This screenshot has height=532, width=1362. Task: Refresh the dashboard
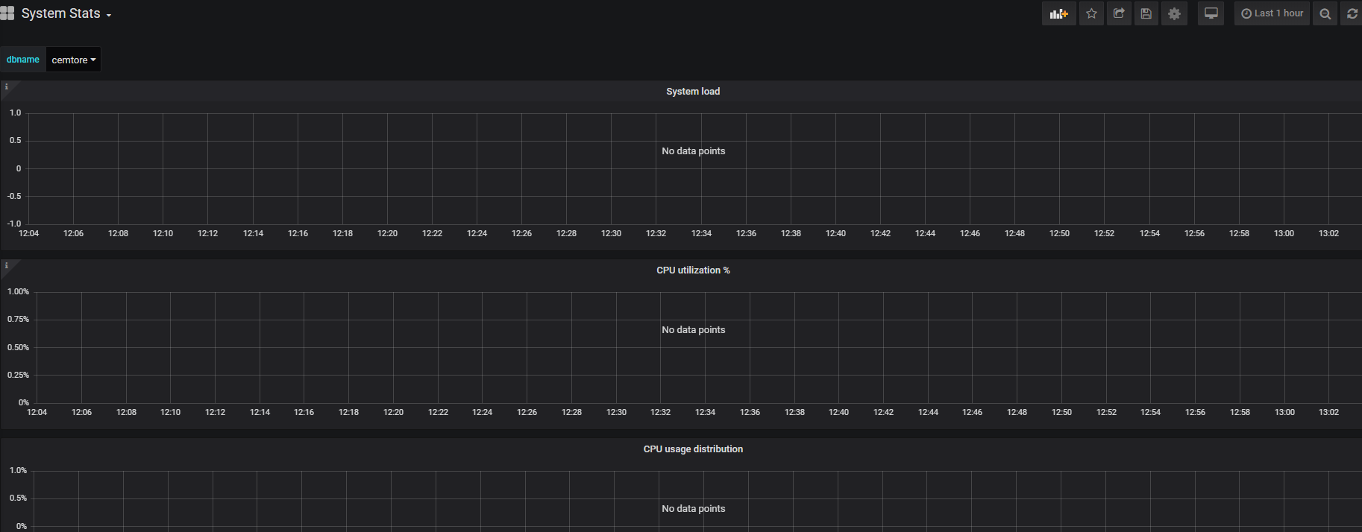pos(1352,13)
